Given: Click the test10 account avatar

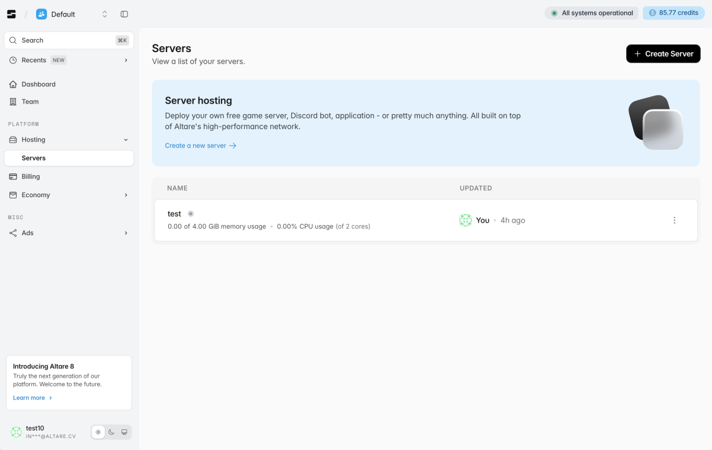Looking at the screenshot, I should click(x=14, y=432).
